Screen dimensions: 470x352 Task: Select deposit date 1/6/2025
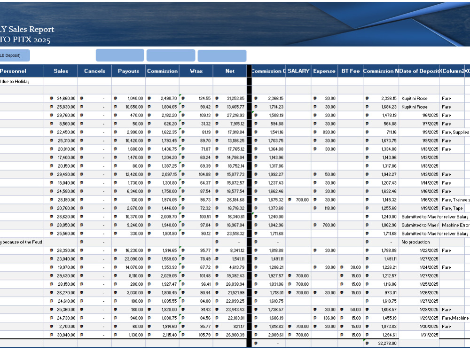[419, 115]
